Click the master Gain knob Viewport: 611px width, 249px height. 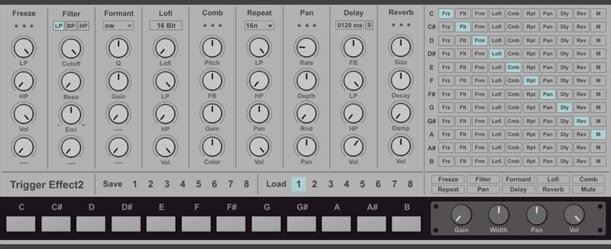click(x=461, y=215)
